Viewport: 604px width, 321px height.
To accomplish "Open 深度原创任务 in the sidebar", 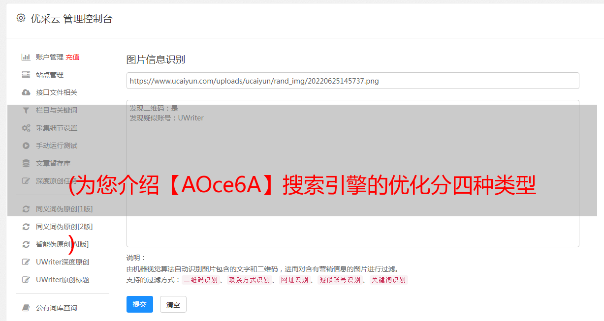I will 57,181.
